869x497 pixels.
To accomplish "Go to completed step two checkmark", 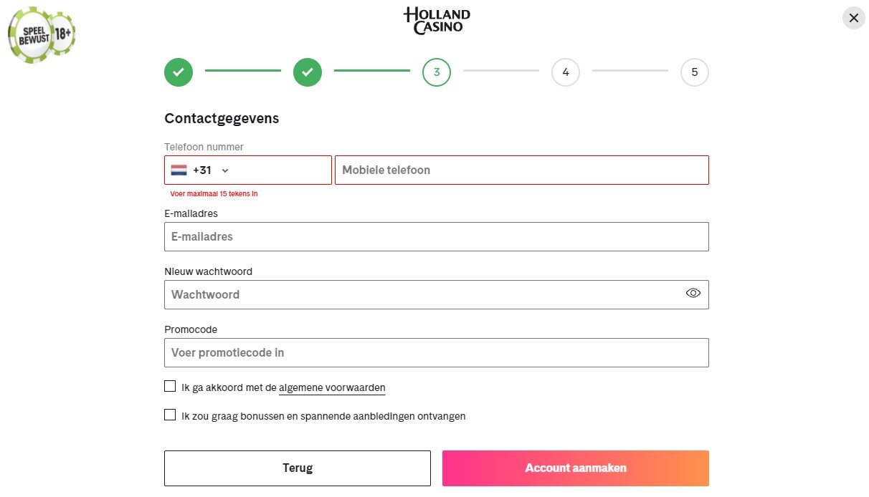I will click(308, 72).
